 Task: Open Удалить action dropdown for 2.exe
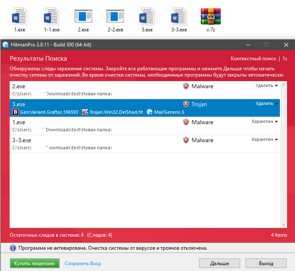point(267,86)
